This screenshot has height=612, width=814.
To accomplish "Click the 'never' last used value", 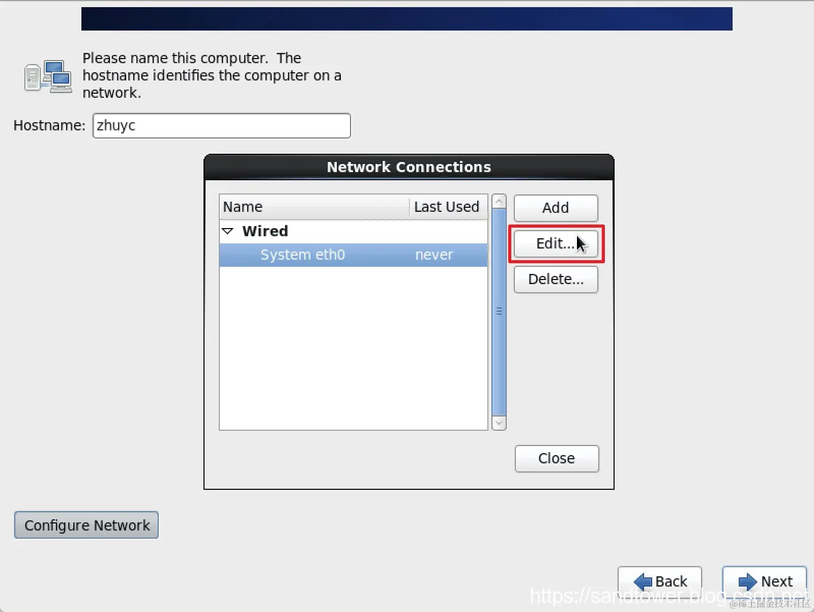I will coord(434,255).
